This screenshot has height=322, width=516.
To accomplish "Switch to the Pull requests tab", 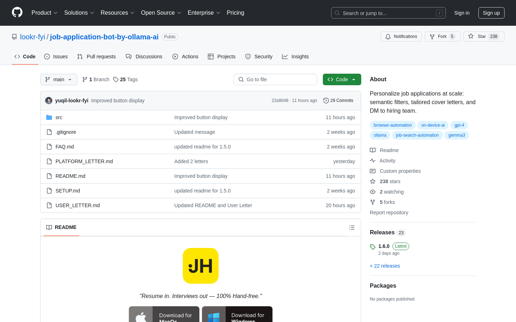I will pos(96,57).
